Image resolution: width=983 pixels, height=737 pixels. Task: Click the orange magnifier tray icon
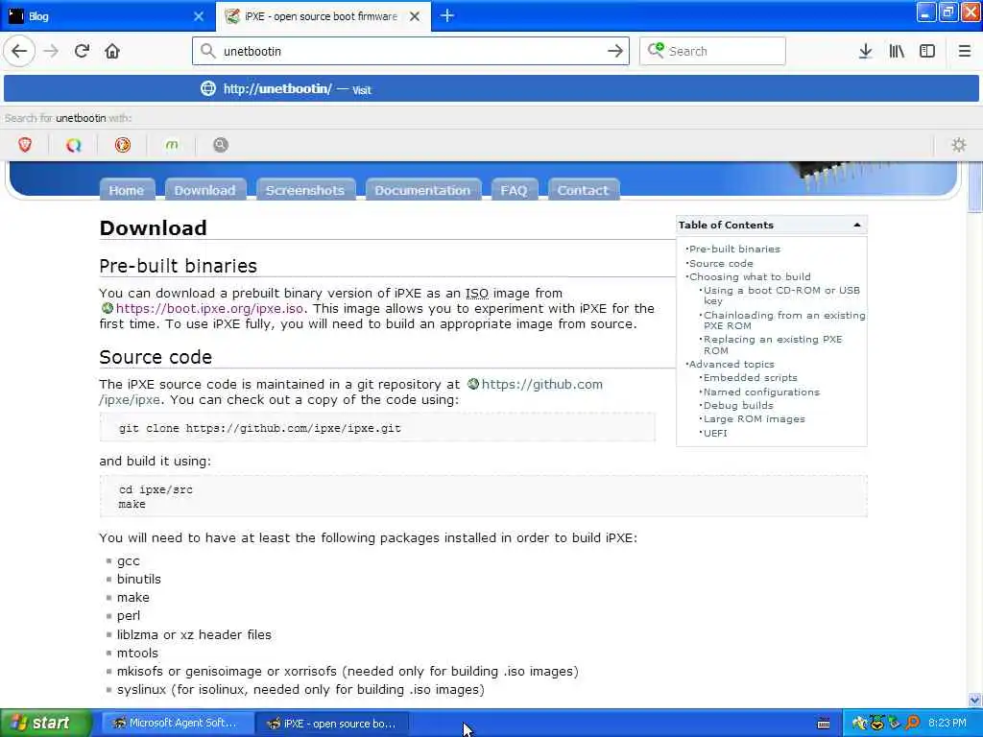pos(912,724)
